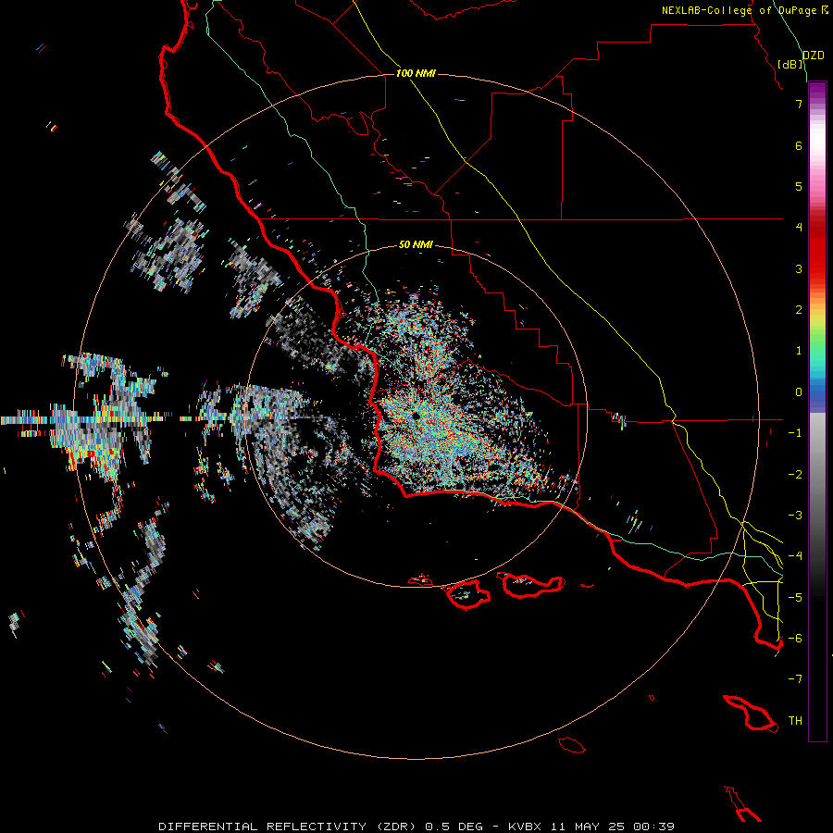
Task: Click the 1 value on color scale
Action: click(799, 351)
